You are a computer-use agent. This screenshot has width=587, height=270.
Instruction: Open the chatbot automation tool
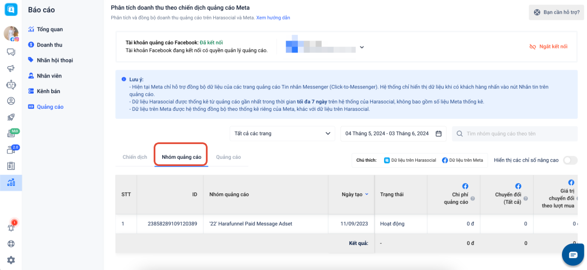(x=11, y=83)
